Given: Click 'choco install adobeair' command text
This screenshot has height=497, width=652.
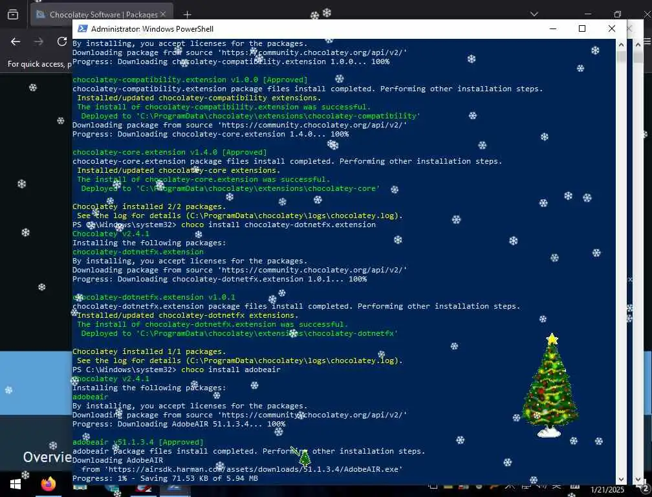Looking at the screenshot, I should tap(231, 370).
